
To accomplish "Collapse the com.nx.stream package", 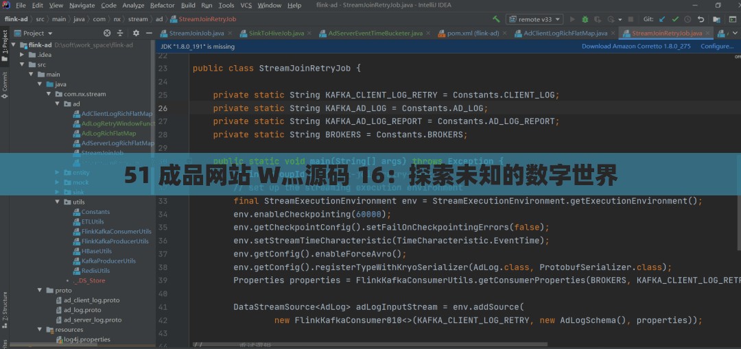I will (x=48, y=94).
